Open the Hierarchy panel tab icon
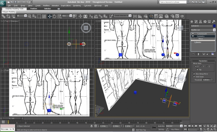Screen dimensions: 217x132 tap(201, 21)
